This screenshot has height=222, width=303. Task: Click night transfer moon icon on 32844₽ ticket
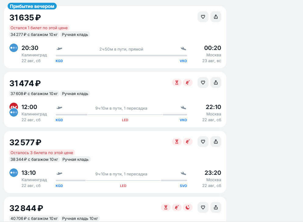pos(188,207)
